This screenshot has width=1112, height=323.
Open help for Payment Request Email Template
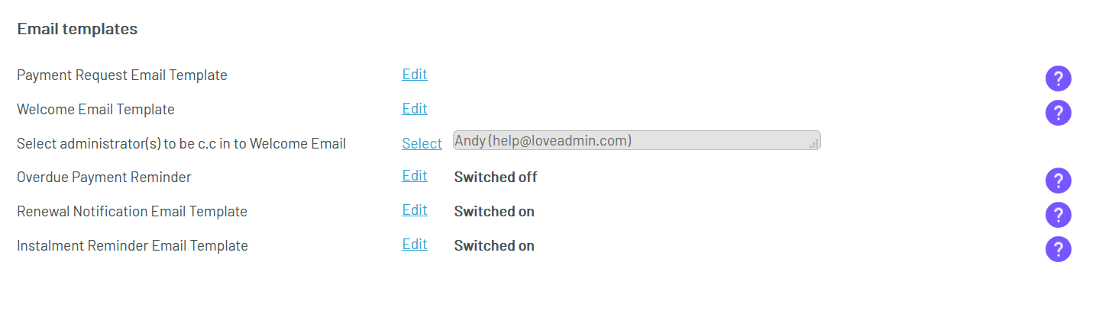(1058, 78)
